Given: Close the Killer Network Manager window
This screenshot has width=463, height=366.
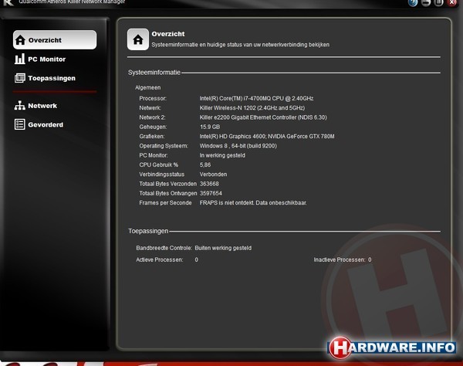Looking at the screenshot, I should tap(451, 3).
